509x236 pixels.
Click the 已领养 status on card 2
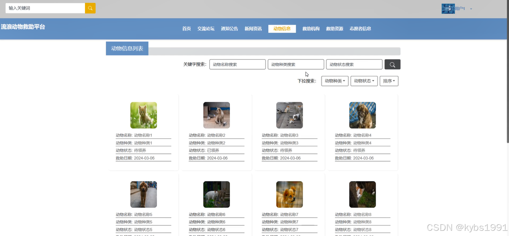213,151
